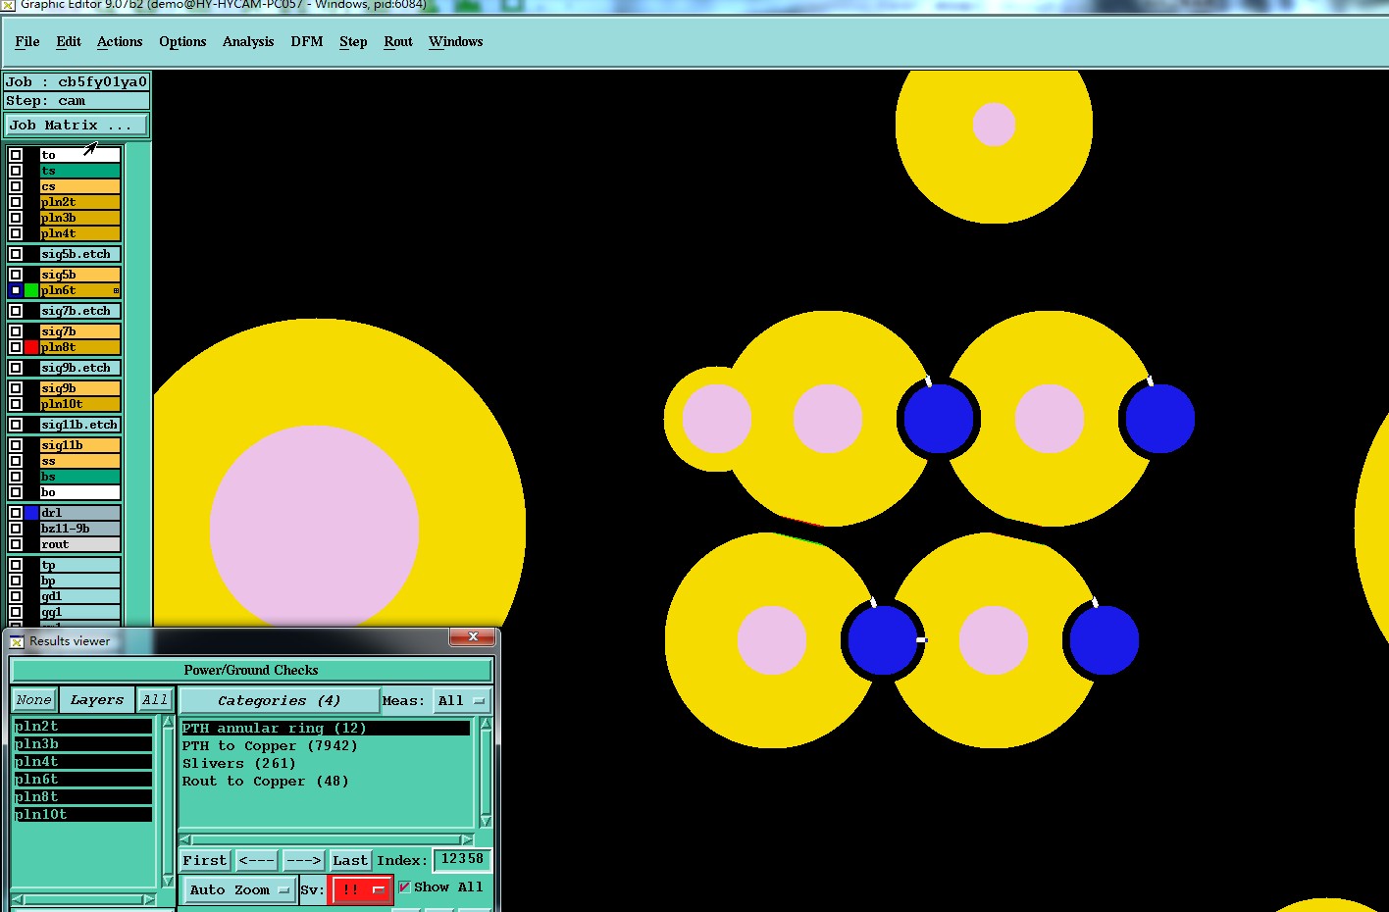Select the gd1 layer name
The width and height of the screenshot is (1389, 912).
80,596
